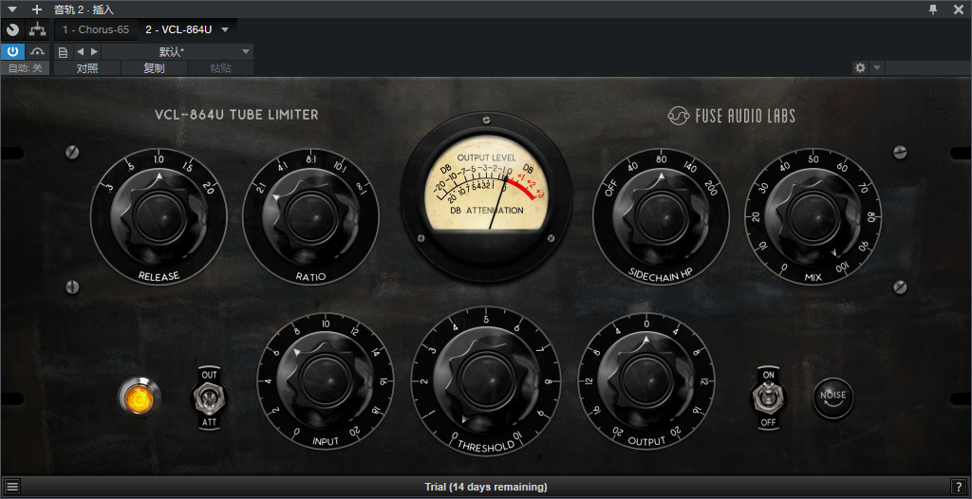The width and height of the screenshot is (972, 499).
Task: Expand the arrow next to VCL-864U tab
Action: [x=225, y=29]
